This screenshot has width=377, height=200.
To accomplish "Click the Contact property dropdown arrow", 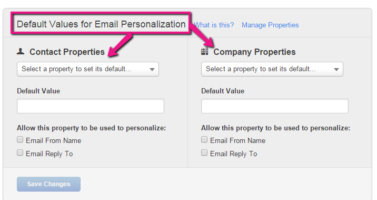I will [x=152, y=70].
